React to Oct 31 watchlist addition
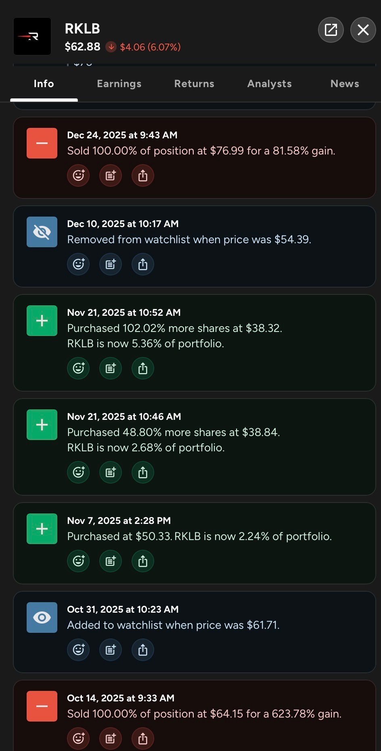 [78, 650]
